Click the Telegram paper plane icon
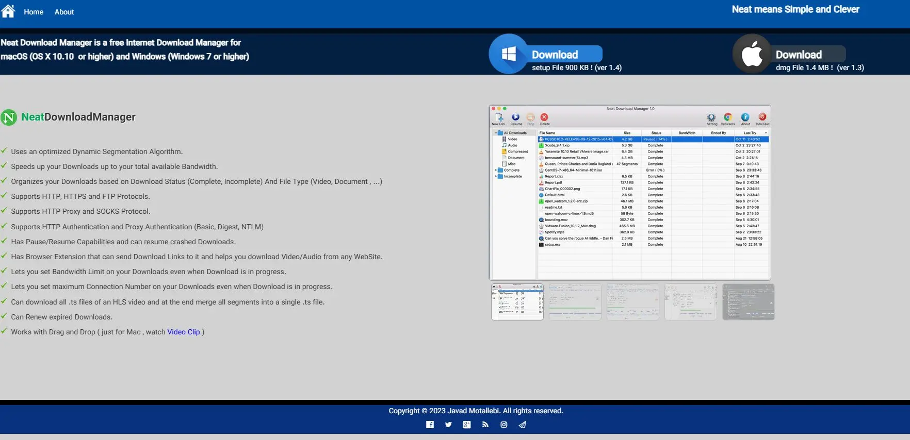Viewport: 910px width, 440px height. [523, 425]
